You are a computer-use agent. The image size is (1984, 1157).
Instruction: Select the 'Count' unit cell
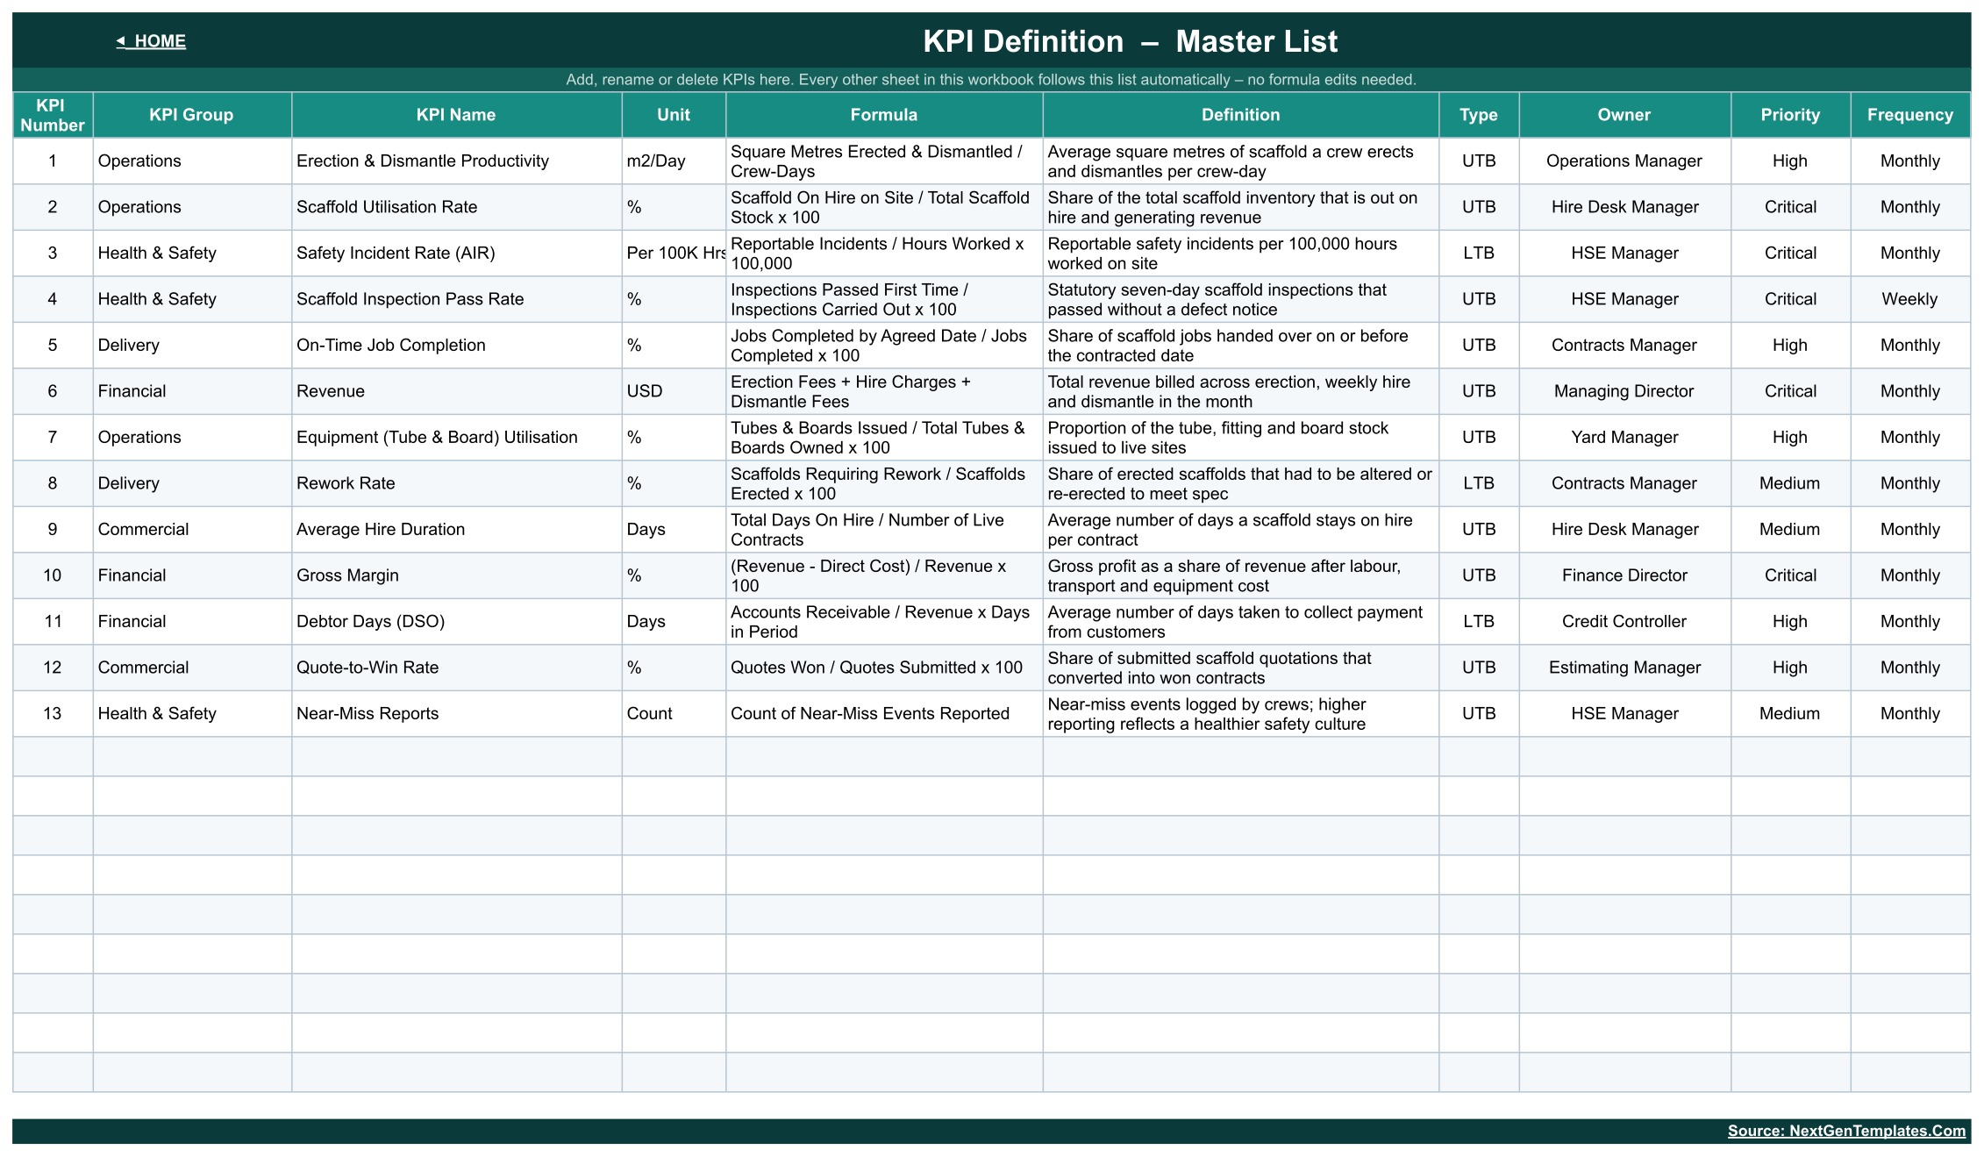point(674,714)
